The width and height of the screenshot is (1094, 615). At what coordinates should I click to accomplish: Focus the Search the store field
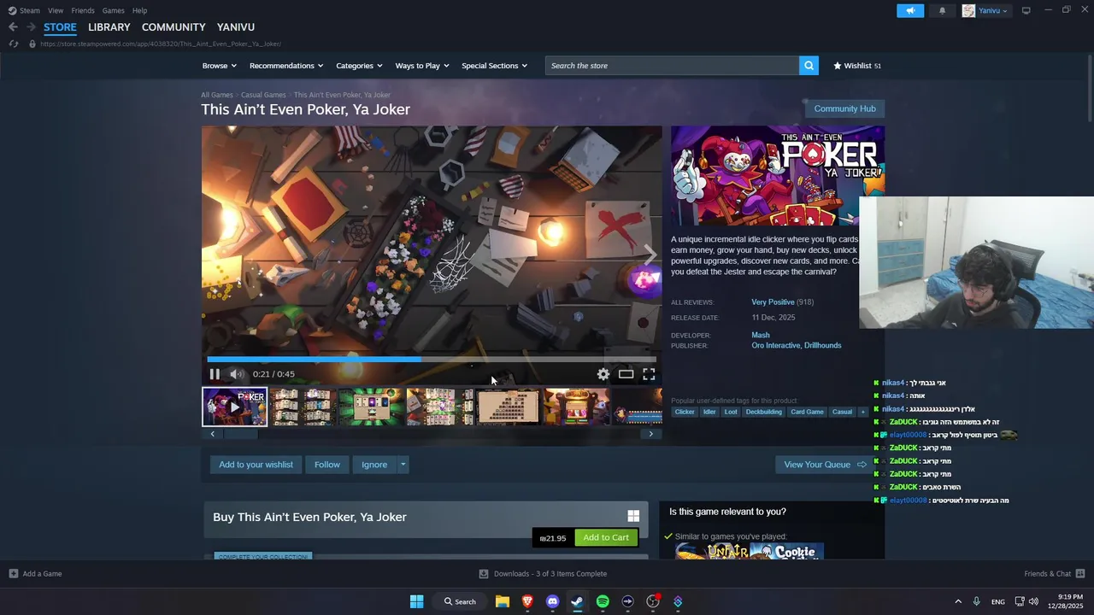672,66
